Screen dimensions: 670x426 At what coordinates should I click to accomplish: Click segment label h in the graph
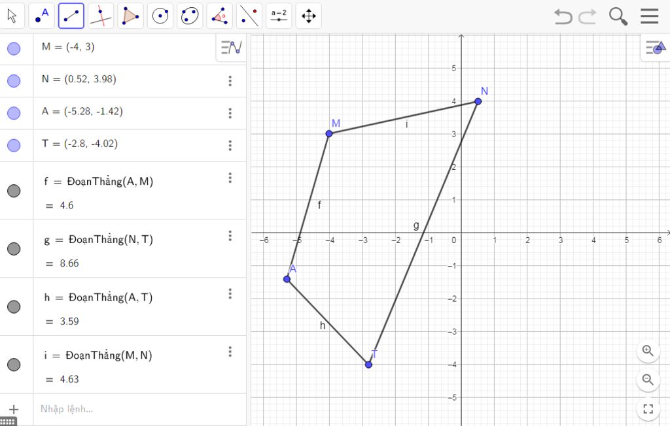(x=323, y=325)
